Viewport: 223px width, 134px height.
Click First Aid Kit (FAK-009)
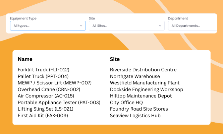coord(43,116)
